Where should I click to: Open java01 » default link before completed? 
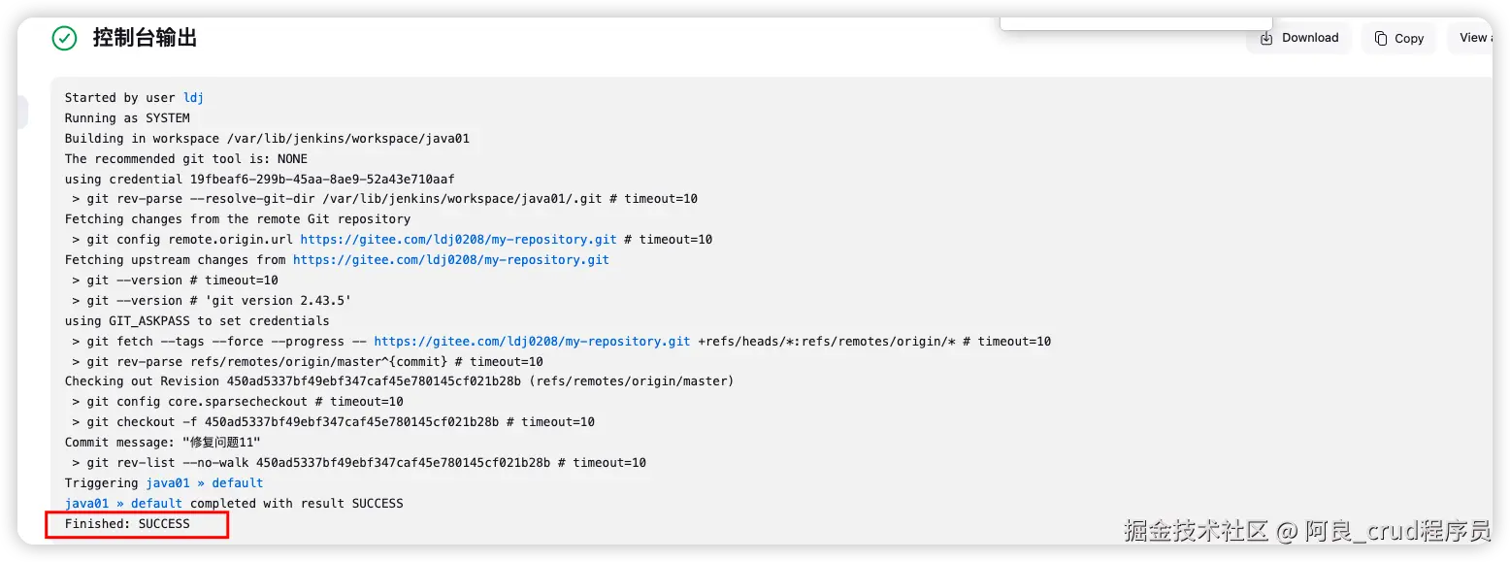point(123,504)
